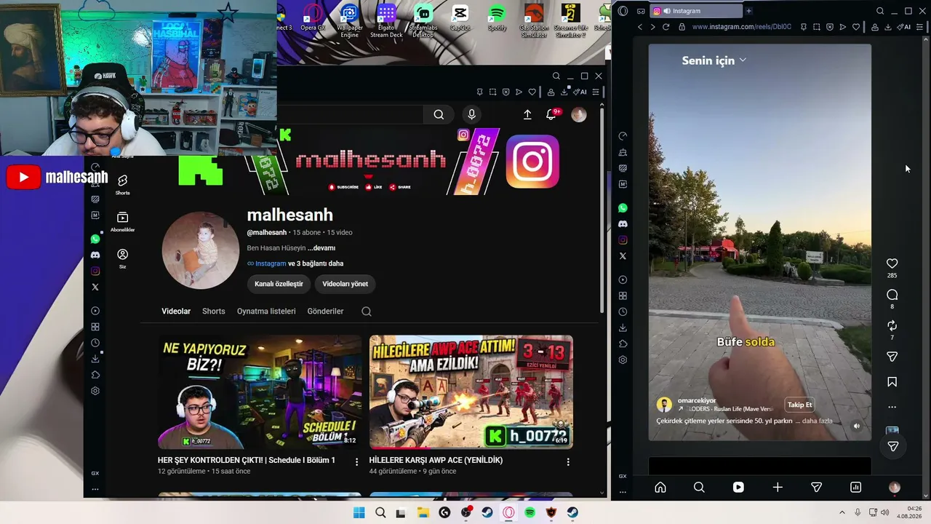
Task: Show hidden system tray icons
Action: [842, 512]
